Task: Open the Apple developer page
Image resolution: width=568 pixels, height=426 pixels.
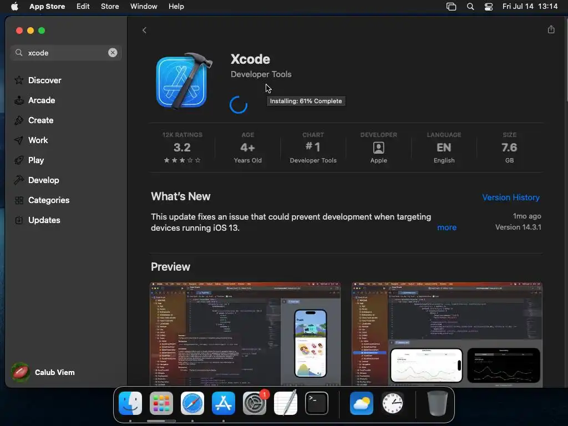Action: click(x=378, y=148)
